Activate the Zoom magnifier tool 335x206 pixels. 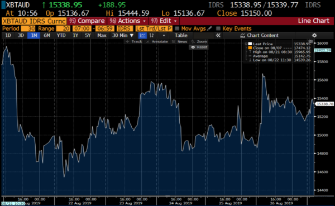199,41
